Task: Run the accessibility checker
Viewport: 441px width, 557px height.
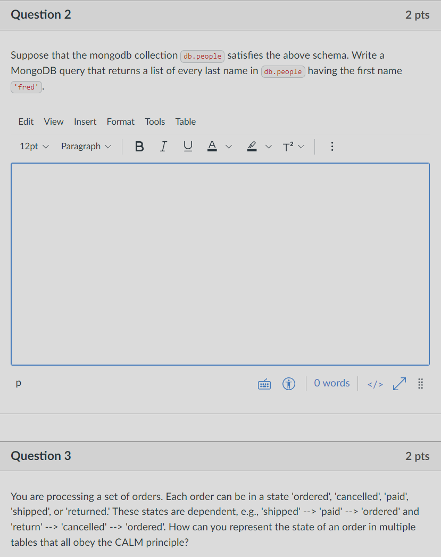Action: click(288, 383)
